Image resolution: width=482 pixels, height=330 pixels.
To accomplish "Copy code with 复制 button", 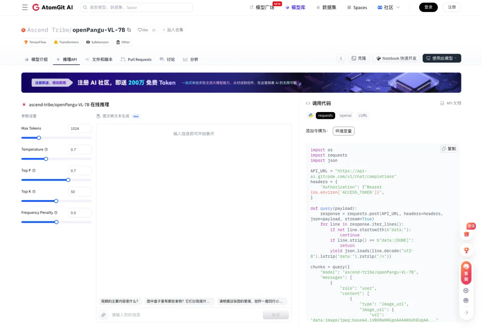I will 449,149.
